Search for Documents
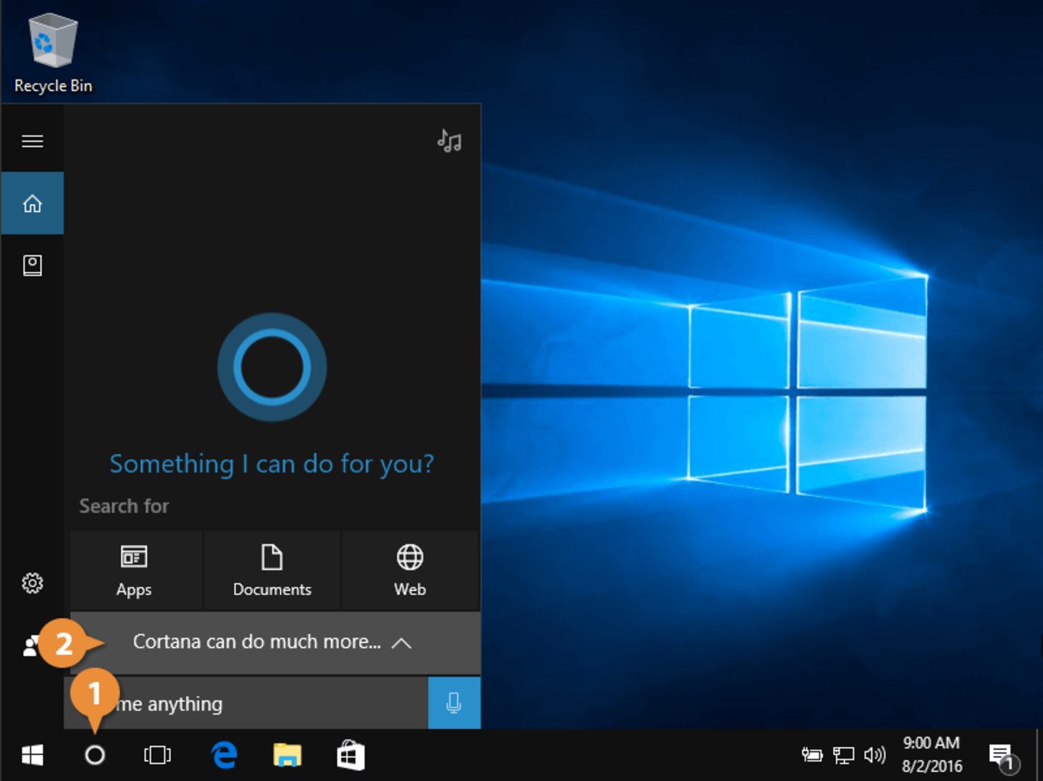The image size is (1043, 781). point(272,570)
